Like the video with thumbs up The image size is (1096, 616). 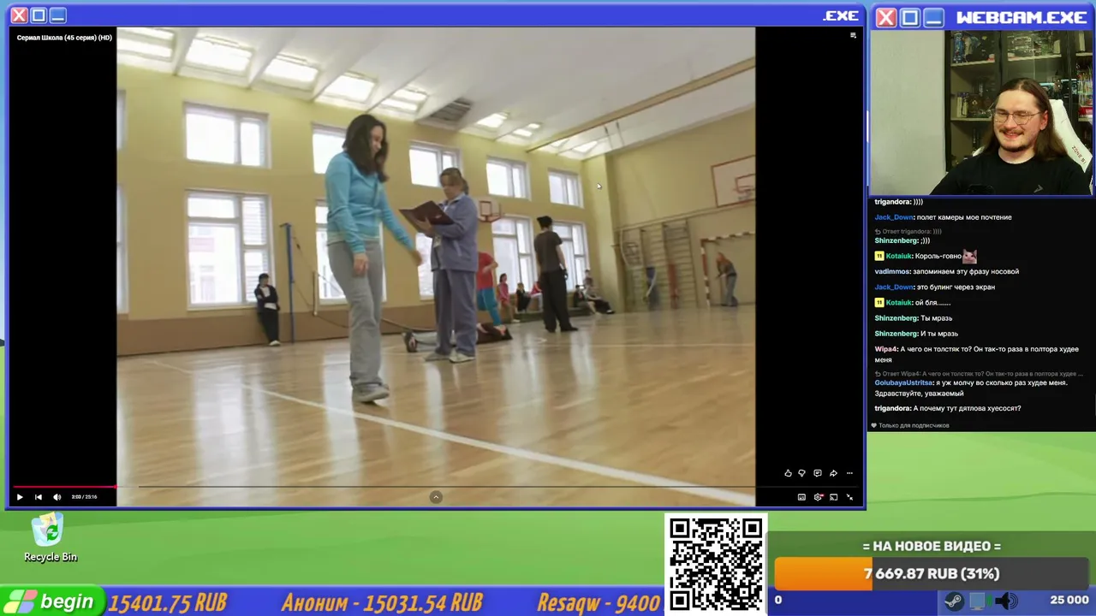[x=788, y=473]
